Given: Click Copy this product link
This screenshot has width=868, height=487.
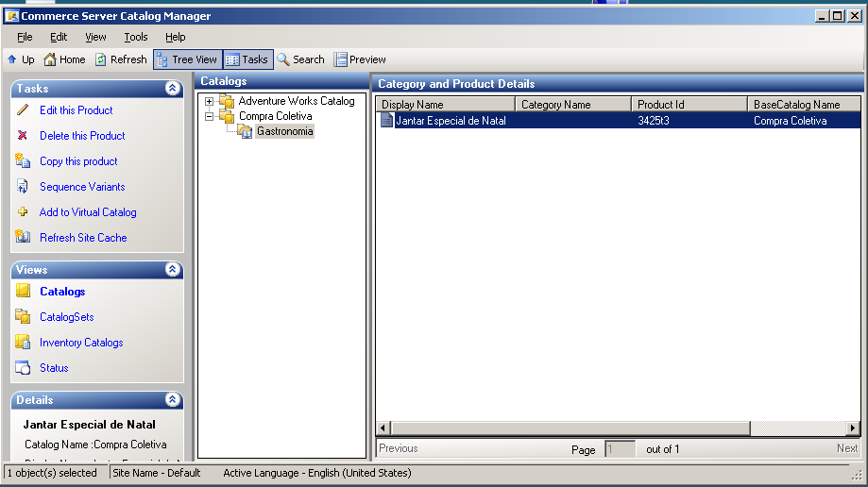Looking at the screenshot, I should click(x=78, y=161).
